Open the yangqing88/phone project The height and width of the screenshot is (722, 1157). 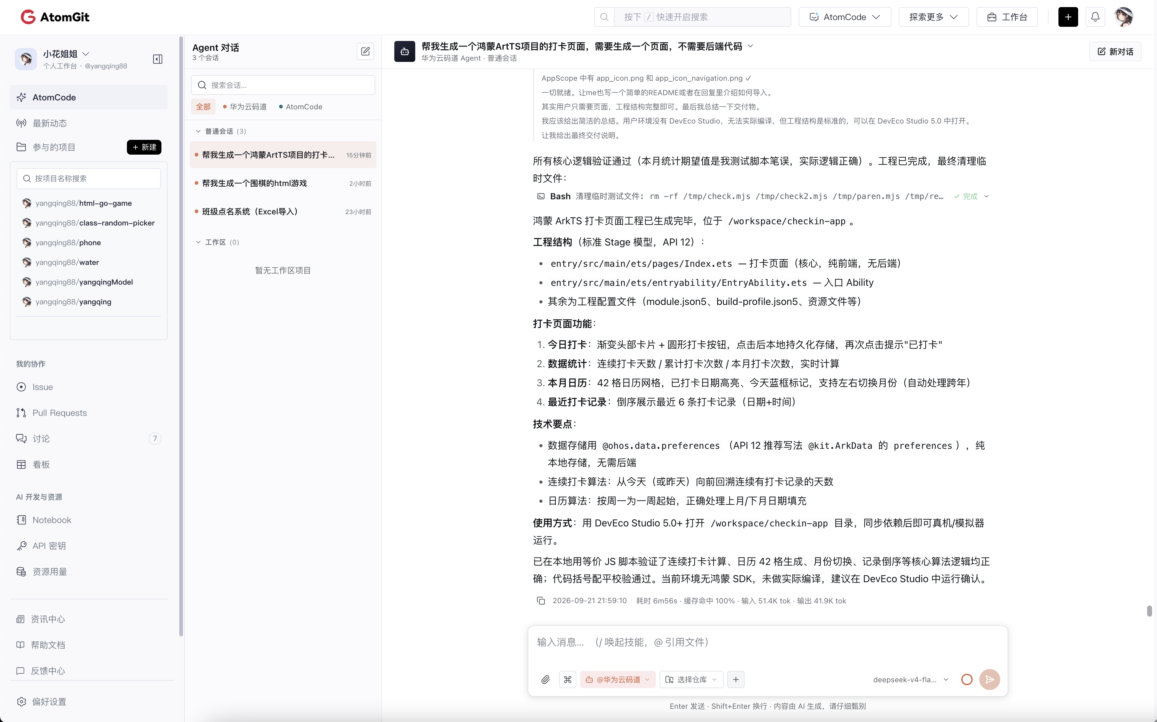click(68, 243)
